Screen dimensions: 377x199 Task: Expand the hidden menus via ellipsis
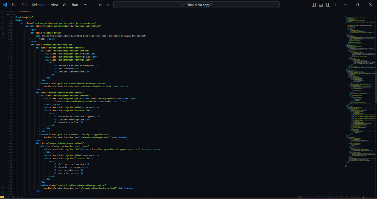pyautogui.click(x=85, y=5)
